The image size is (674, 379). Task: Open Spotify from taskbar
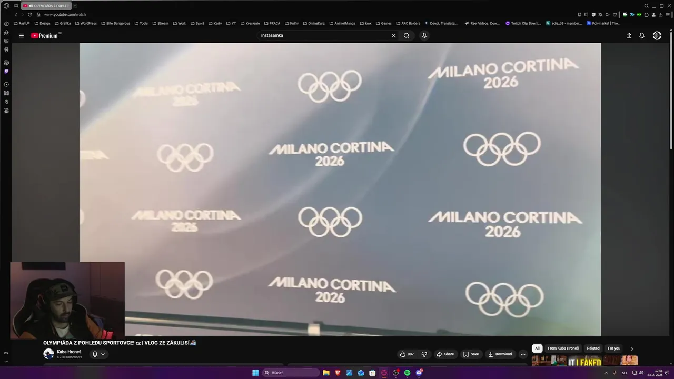pyautogui.click(x=407, y=373)
